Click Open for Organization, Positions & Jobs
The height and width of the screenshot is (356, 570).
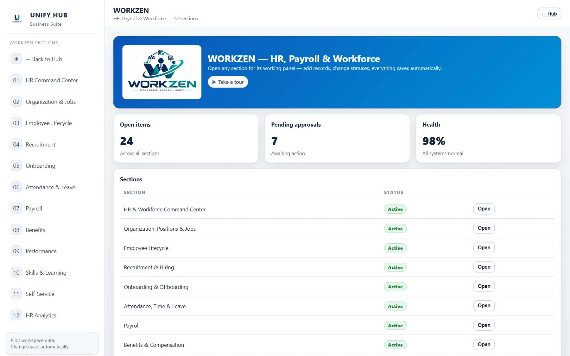tap(484, 228)
